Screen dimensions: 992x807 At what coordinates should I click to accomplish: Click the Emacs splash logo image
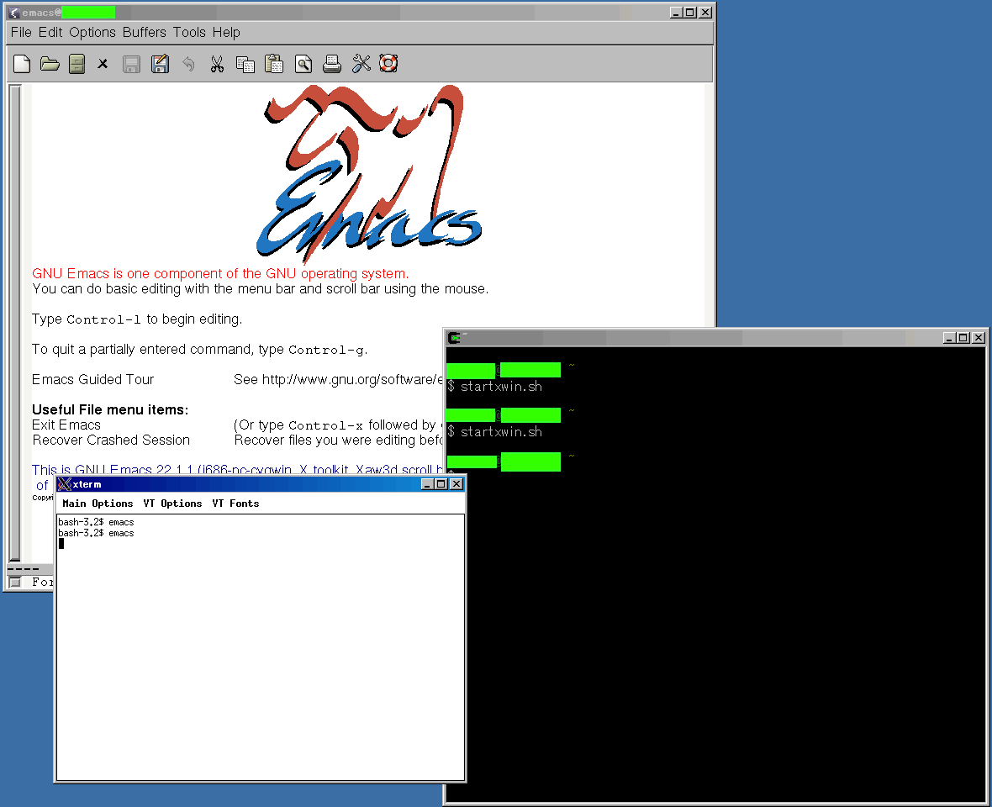[x=369, y=175]
